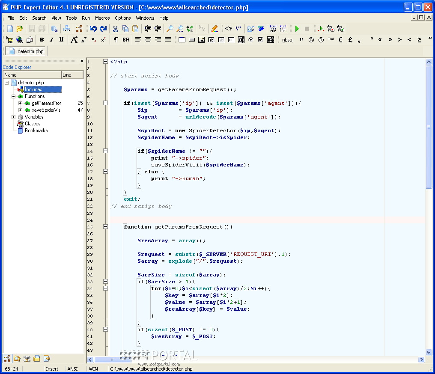Image resolution: width=435 pixels, height=374 pixels.
Task: Click the insert checkbox form element icon
Action: tap(260, 40)
